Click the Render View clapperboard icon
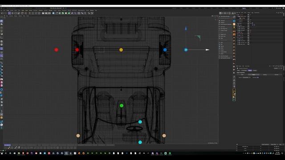This screenshot has height=160, width=285. pyautogui.click(x=43, y=13)
